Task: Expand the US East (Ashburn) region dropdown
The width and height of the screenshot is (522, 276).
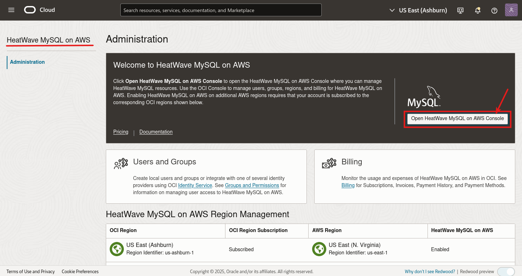Action: 418,10
